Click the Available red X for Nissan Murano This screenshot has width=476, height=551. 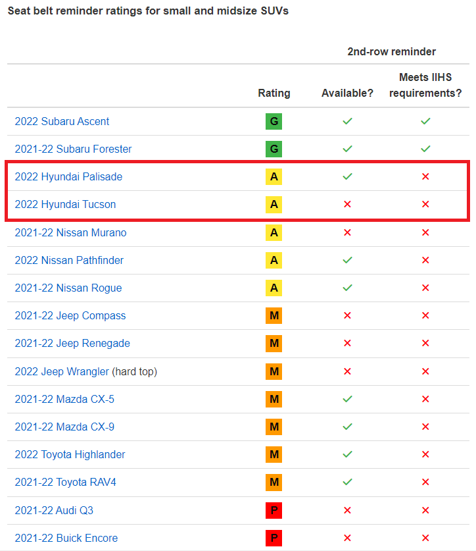click(x=347, y=232)
